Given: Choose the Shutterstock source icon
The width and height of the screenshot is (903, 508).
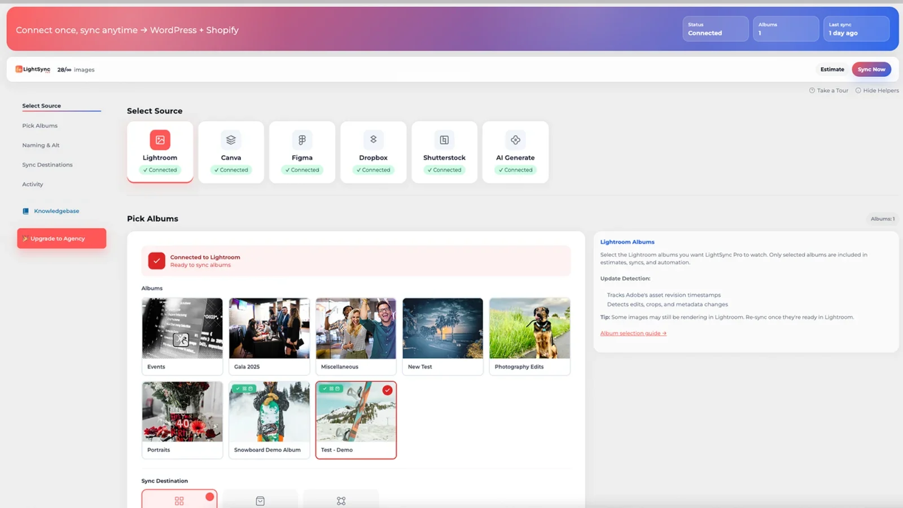Looking at the screenshot, I should (444, 140).
